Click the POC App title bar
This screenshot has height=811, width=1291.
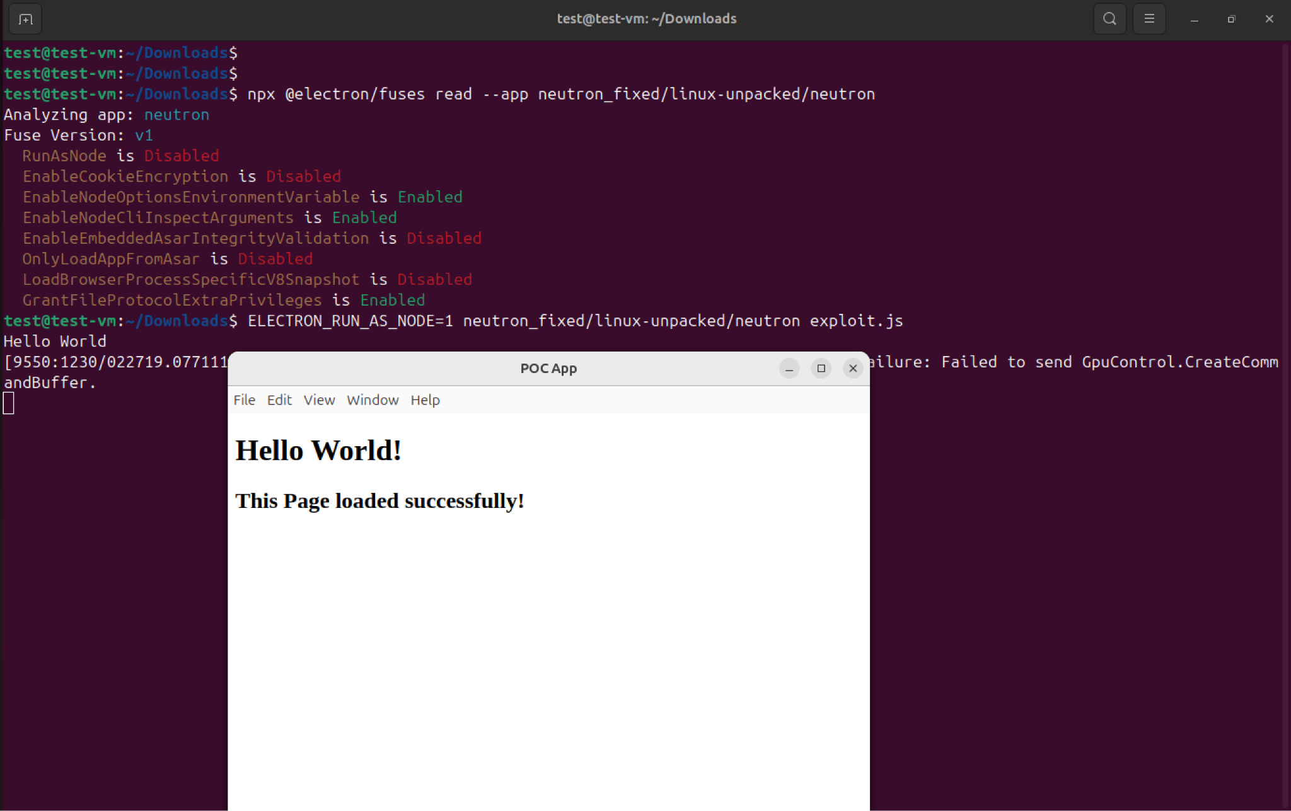click(548, 369)
